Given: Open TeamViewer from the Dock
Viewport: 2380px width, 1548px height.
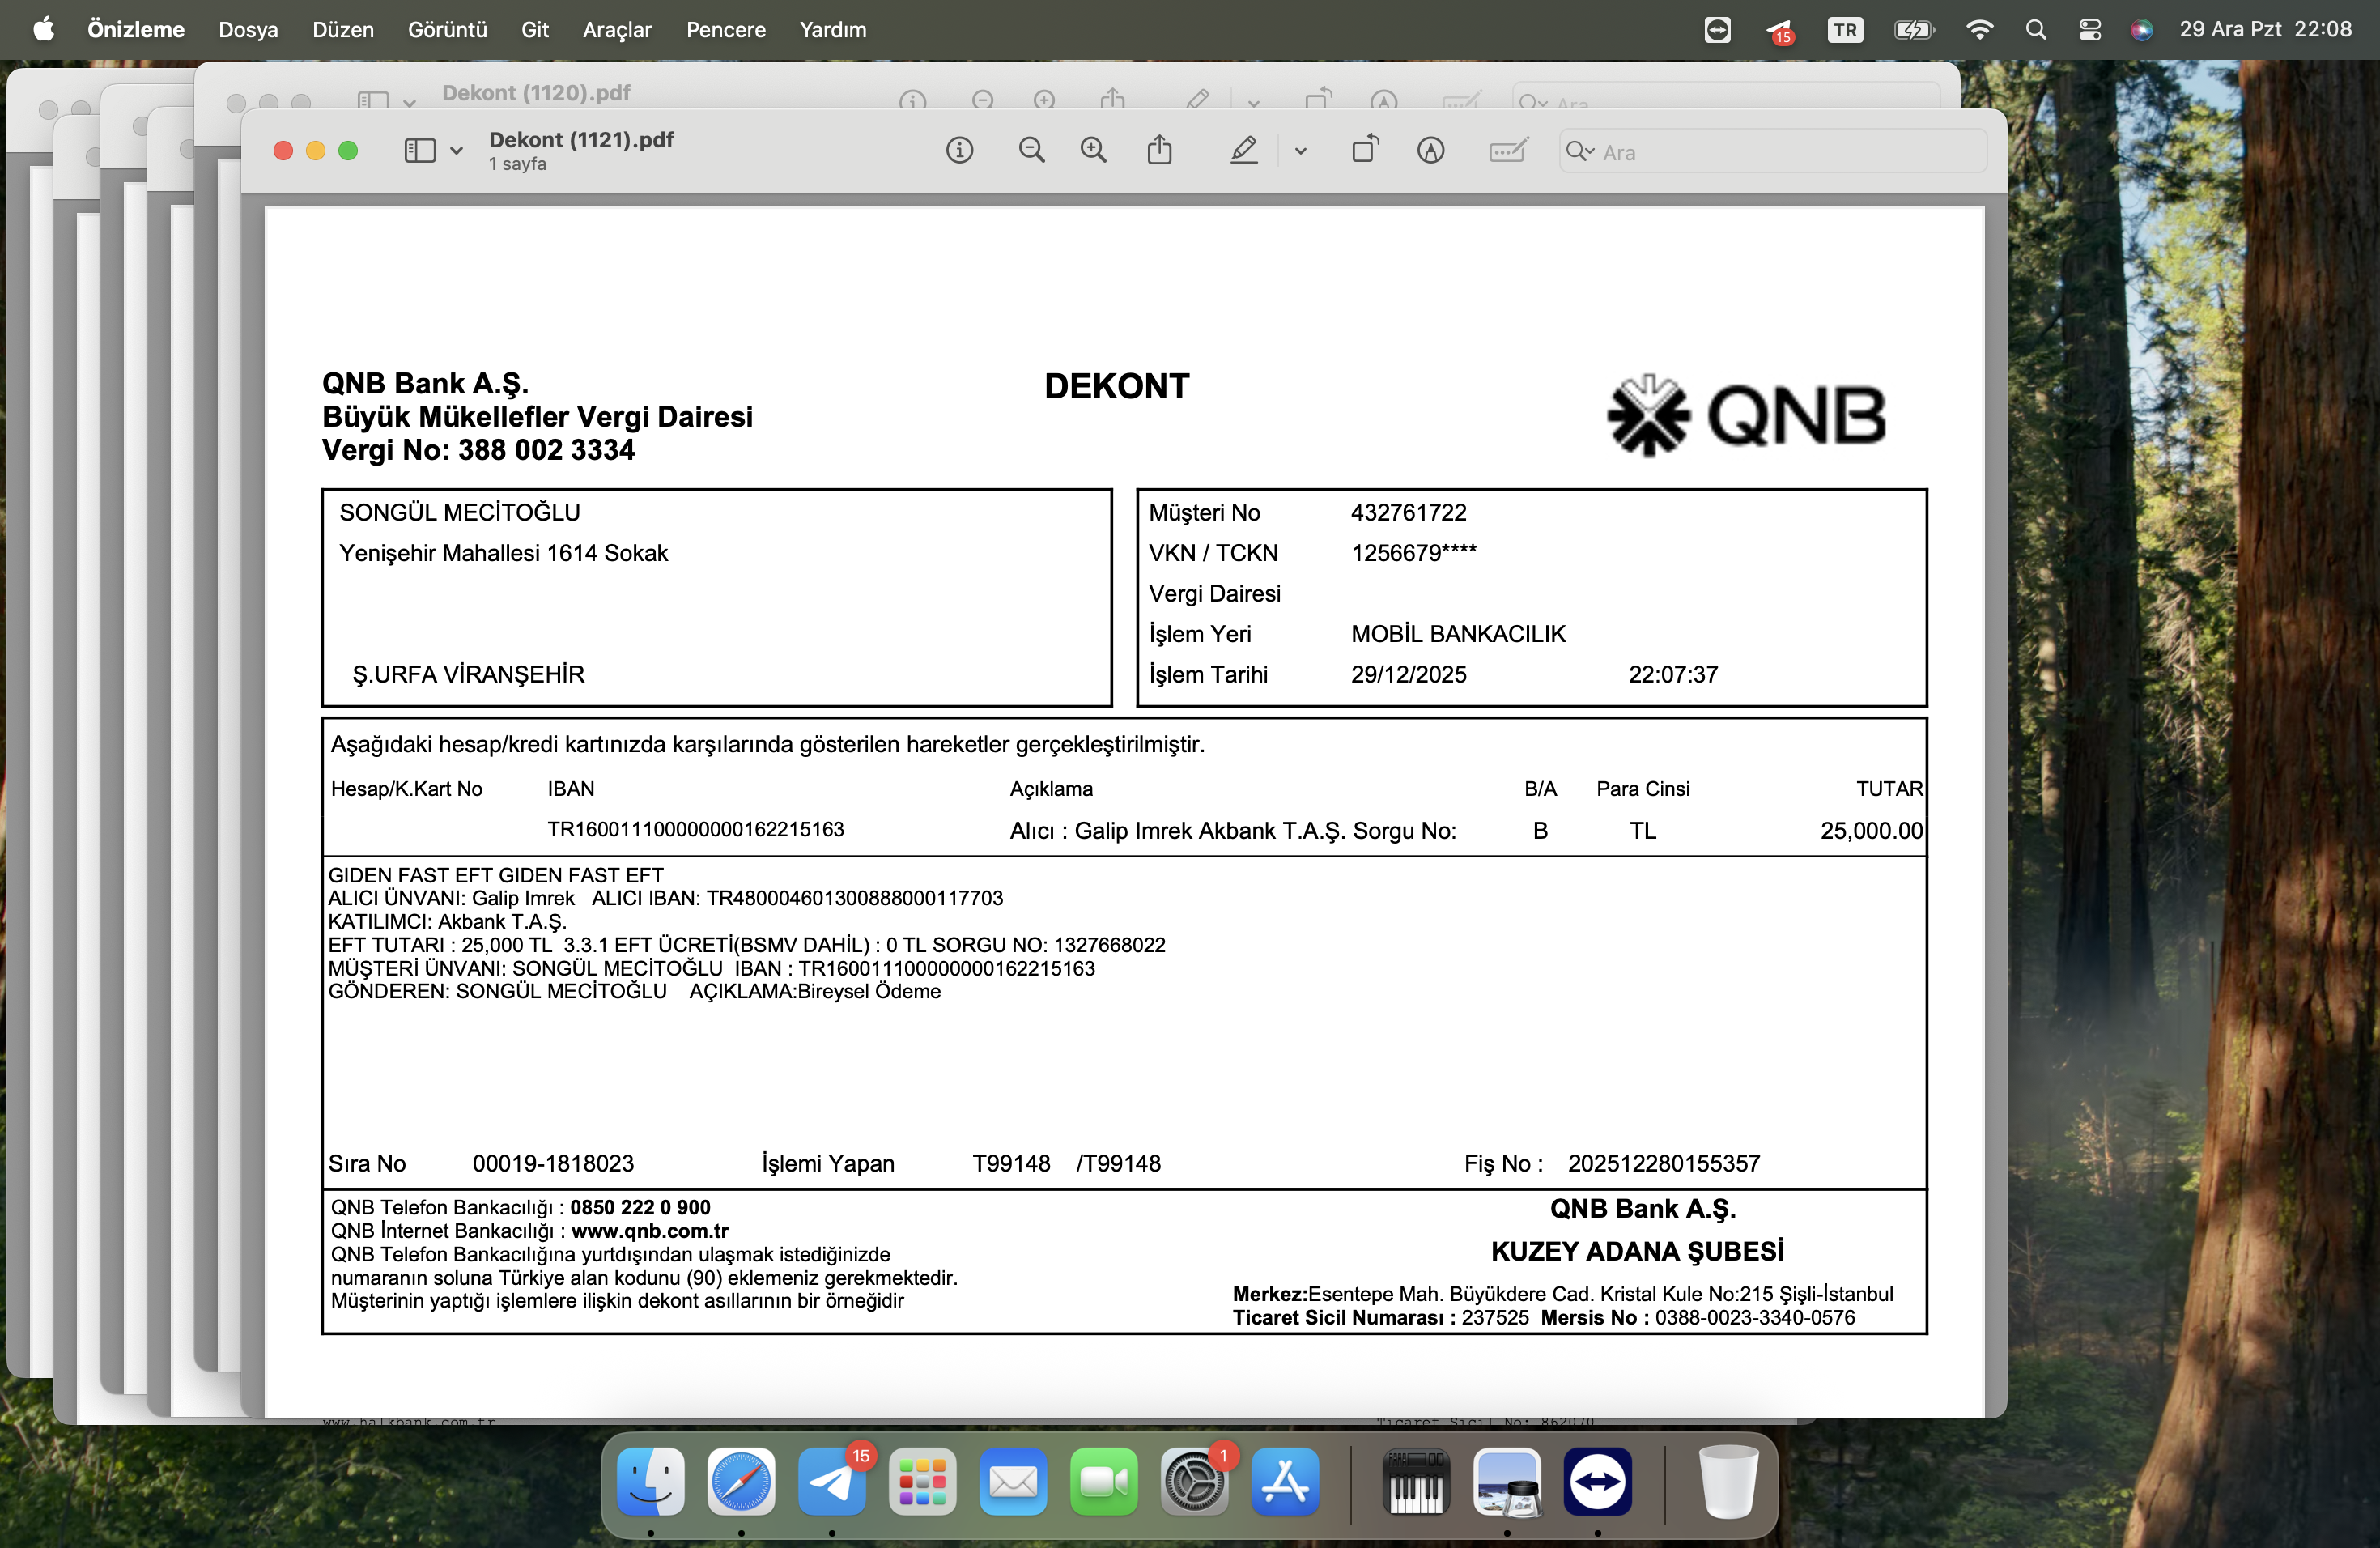Looking at the screenshot, I should 1598,1481.
